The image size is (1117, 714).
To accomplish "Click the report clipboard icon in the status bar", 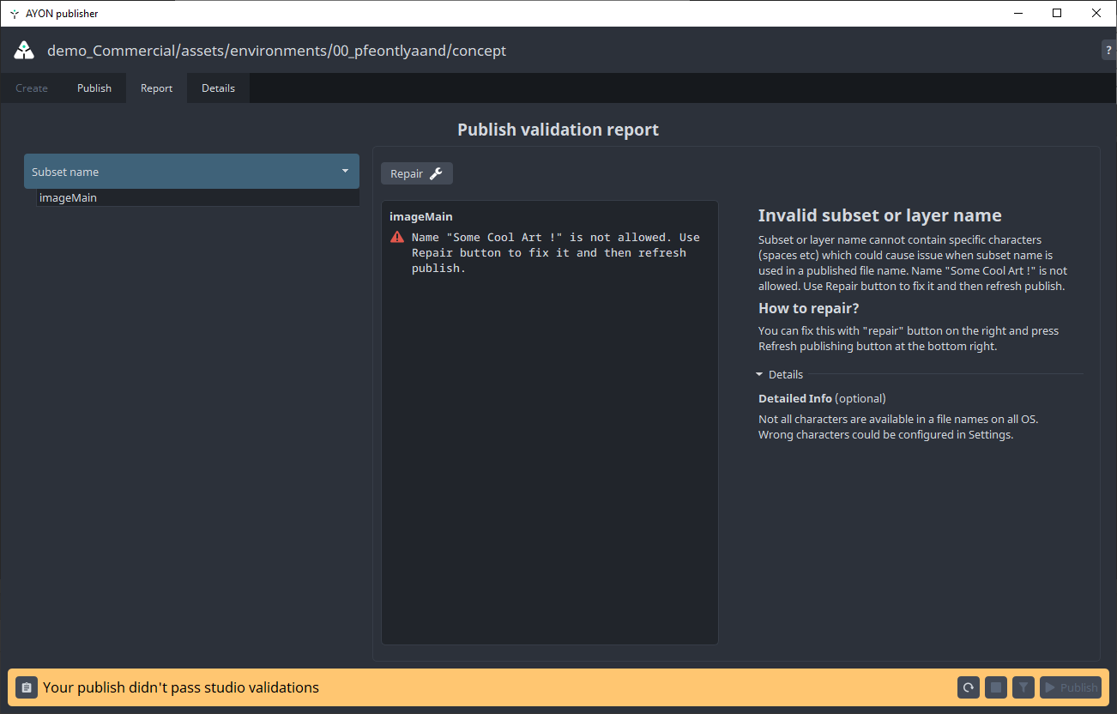I will [27, 687].
